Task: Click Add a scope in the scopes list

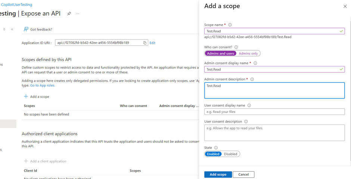Action: coord(37,97)
